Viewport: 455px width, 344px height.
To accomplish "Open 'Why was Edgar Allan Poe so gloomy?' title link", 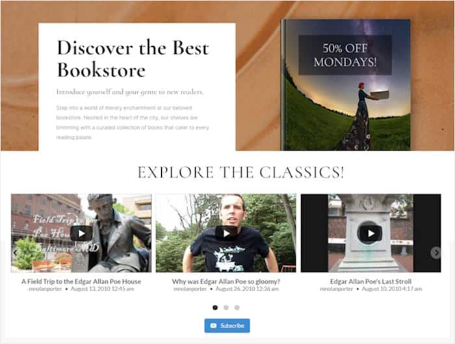I will tap(226, 282).
